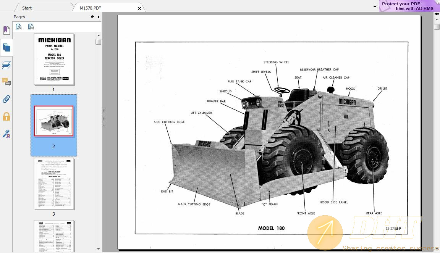Click the thumbnail panel scrollbar thumb

[x=99, y=42]
